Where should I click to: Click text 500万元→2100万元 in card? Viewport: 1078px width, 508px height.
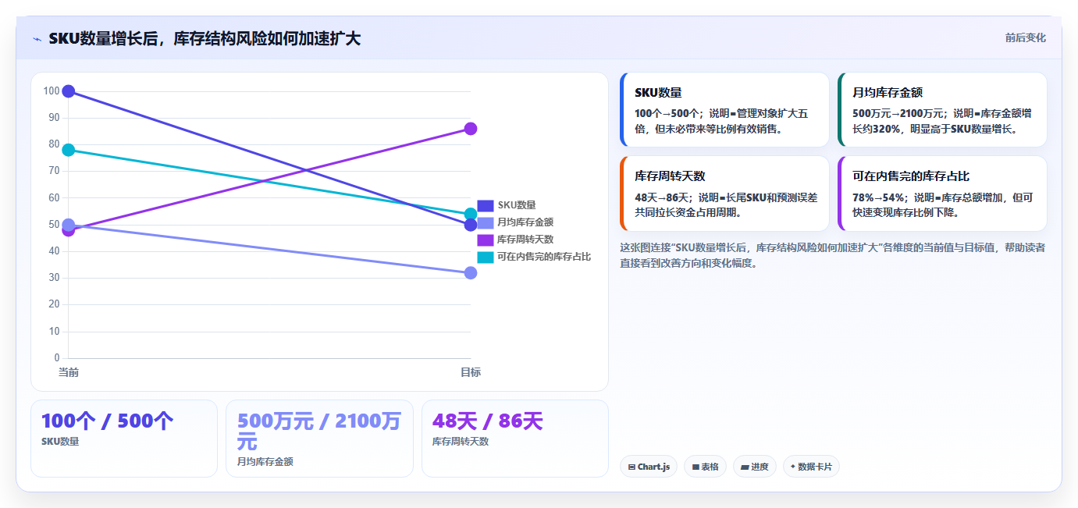(x=899, y=114)
